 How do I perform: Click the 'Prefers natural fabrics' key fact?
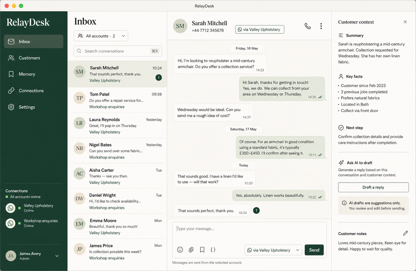pyautogui.click(x=360, y=98)
